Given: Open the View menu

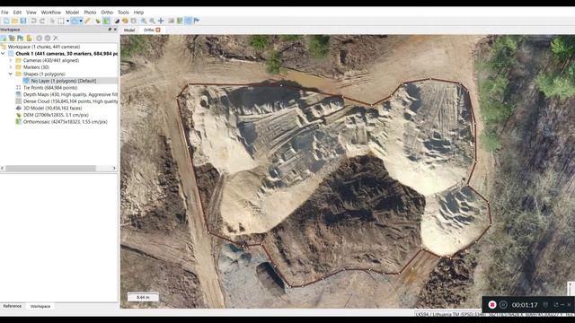Looking at the screenshot, I should [31, 13].
